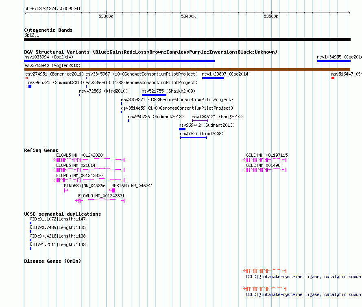This screenshot has width=362, height=307.
Task: Click the 53500k ruler label
Action: pos(271,16)
